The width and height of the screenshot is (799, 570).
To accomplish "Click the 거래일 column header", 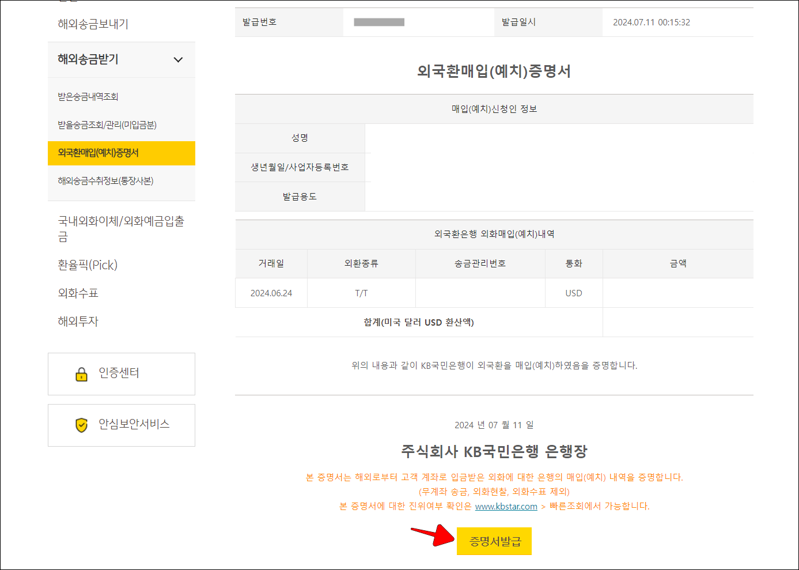I will coord(271,263).
